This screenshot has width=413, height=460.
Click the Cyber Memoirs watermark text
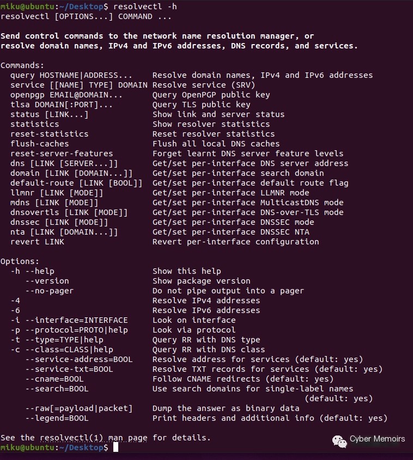click(377, 439)
